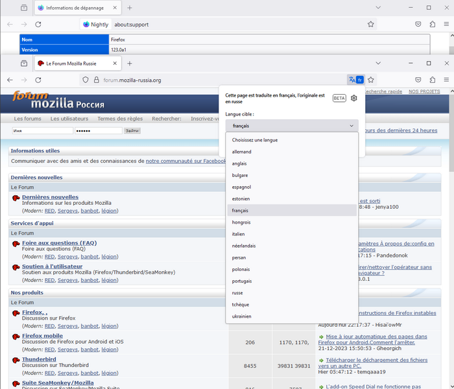The width and height of the screenshot is (454, 389).
Task: Pick tchèque from the language list
Action: tap(292, 305)
